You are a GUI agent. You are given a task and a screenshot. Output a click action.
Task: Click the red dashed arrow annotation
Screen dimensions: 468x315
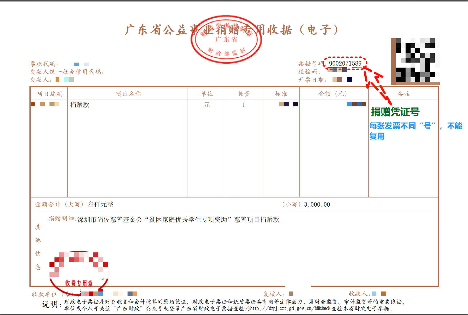377,85
